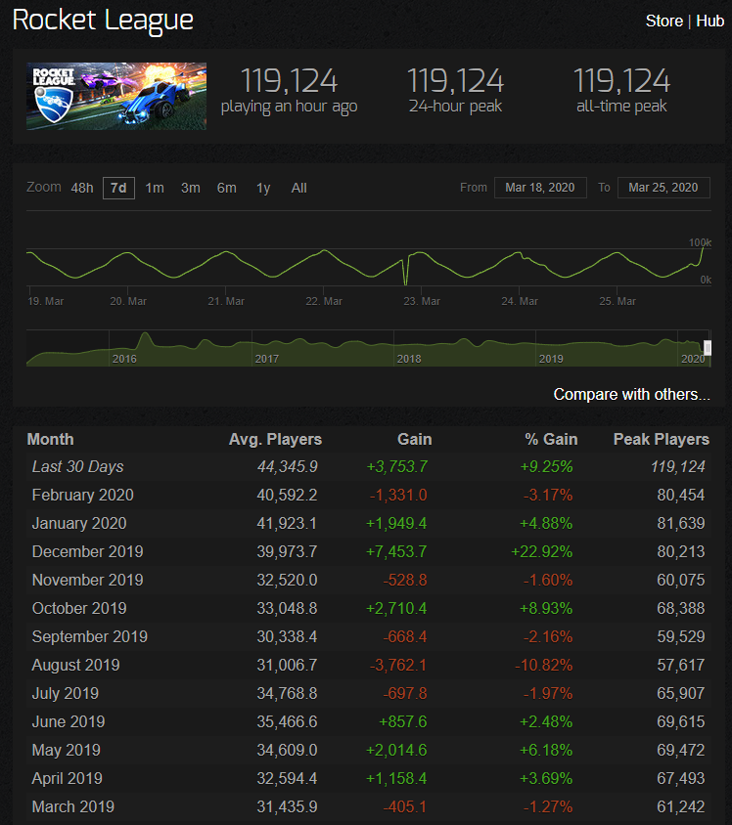The image size is (732, 825).
Task: Open the Store link
Action: 664,22
